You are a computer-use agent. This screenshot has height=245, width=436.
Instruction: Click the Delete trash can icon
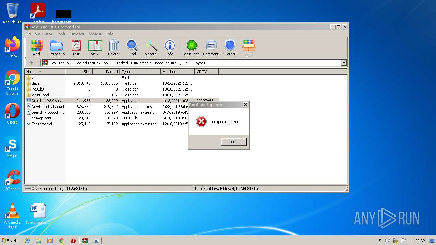click(113, 48)
